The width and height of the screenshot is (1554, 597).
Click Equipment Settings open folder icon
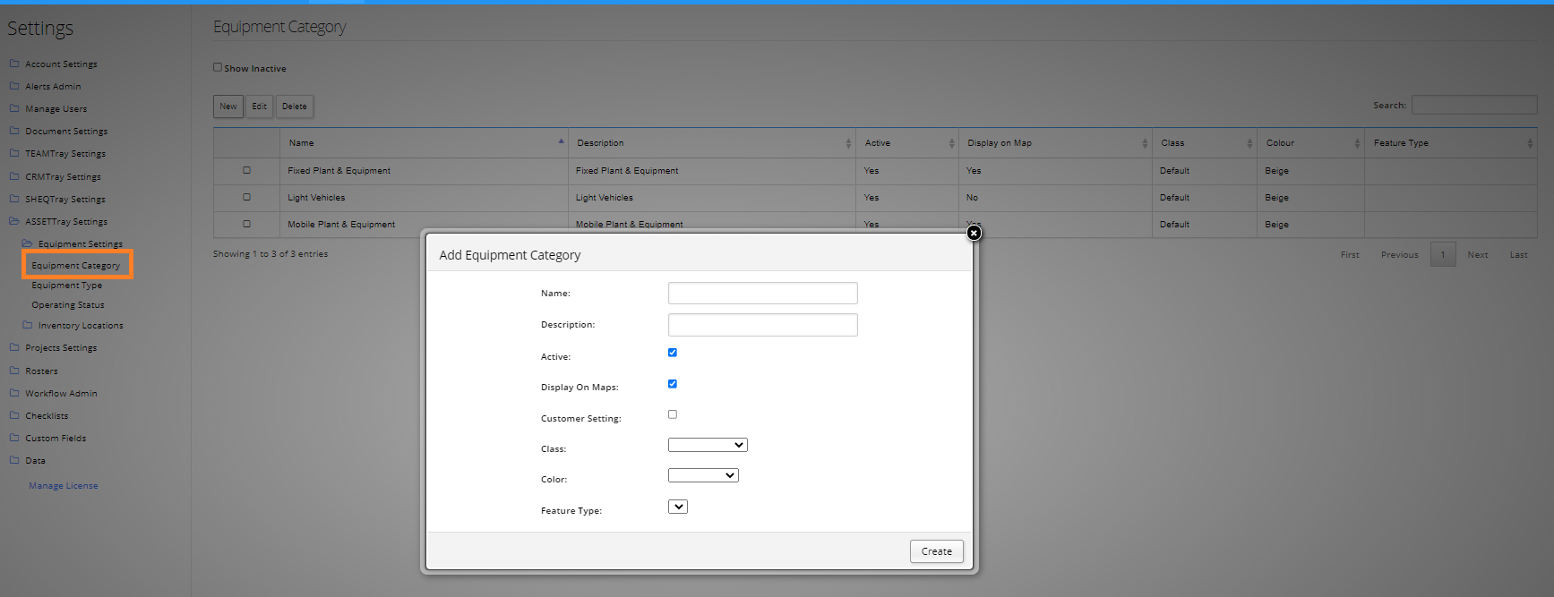point(28,243)
